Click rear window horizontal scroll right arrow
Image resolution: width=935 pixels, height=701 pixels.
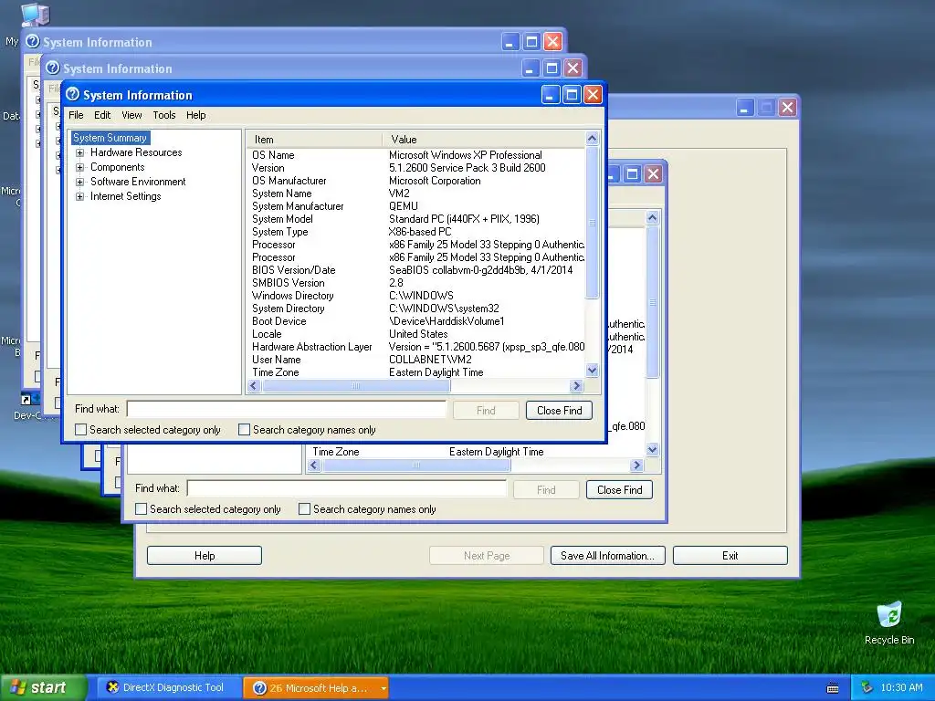[636, 466]
